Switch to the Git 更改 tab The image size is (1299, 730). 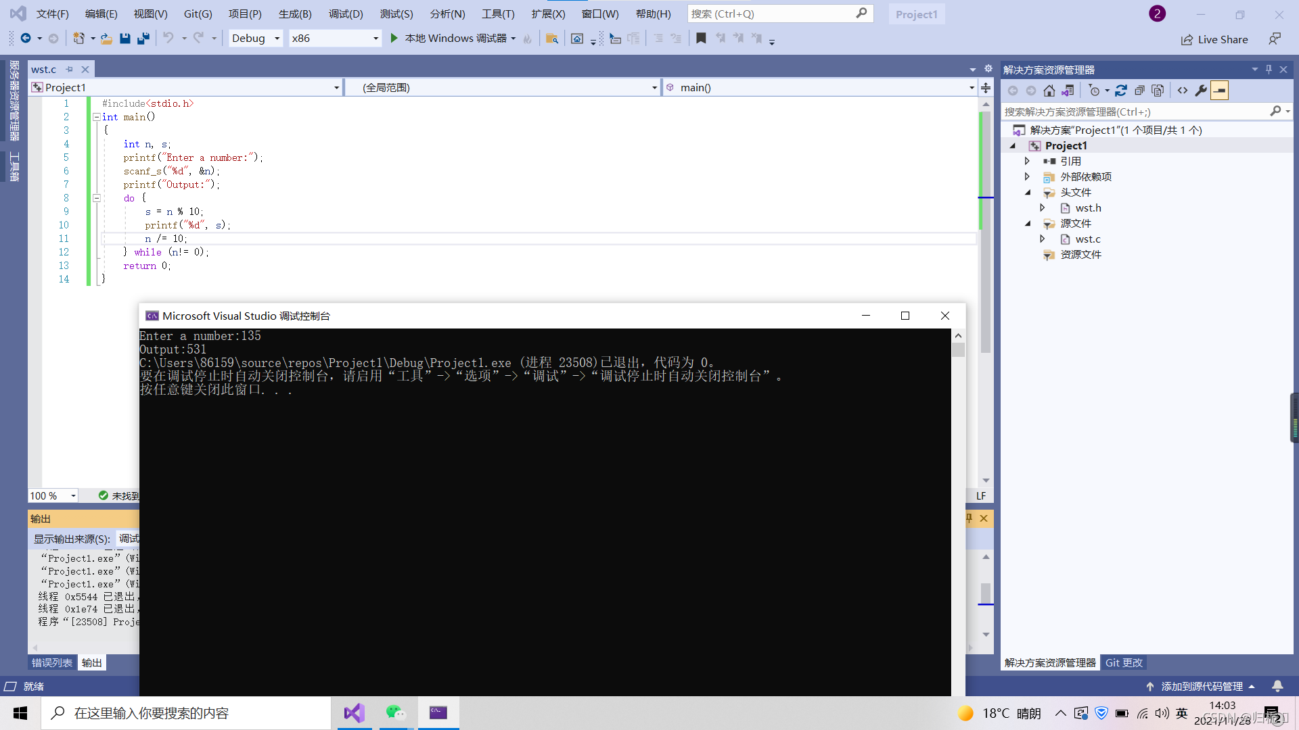tap(1124, 663)
